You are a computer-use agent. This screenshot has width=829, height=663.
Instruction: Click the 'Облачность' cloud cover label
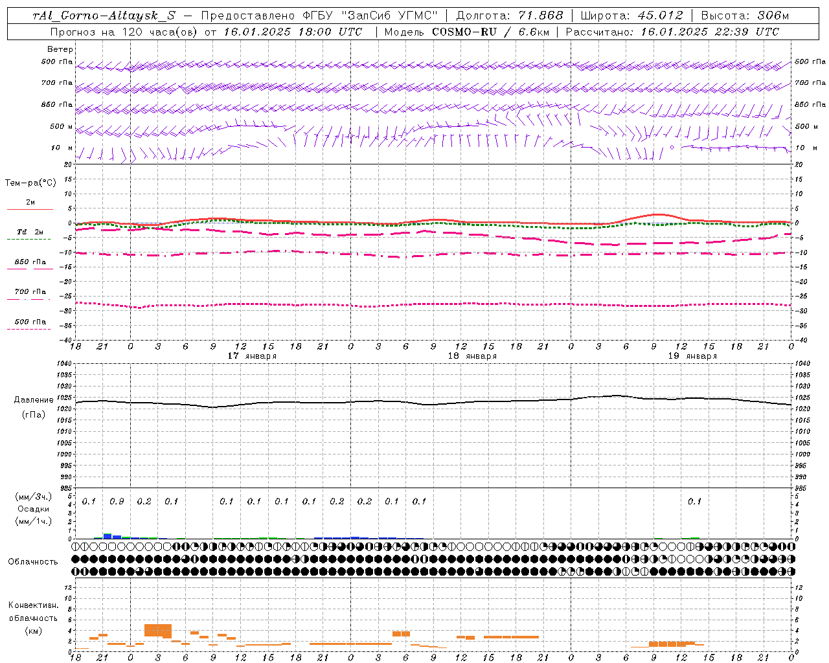[33, 562]
